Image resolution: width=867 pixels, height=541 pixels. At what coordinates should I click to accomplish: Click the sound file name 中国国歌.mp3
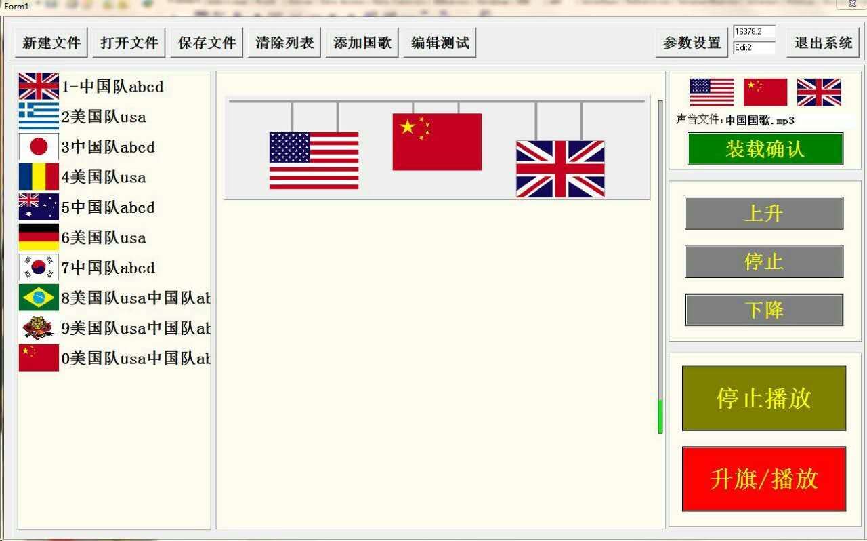pyautogui.click(x=759, y=121)
